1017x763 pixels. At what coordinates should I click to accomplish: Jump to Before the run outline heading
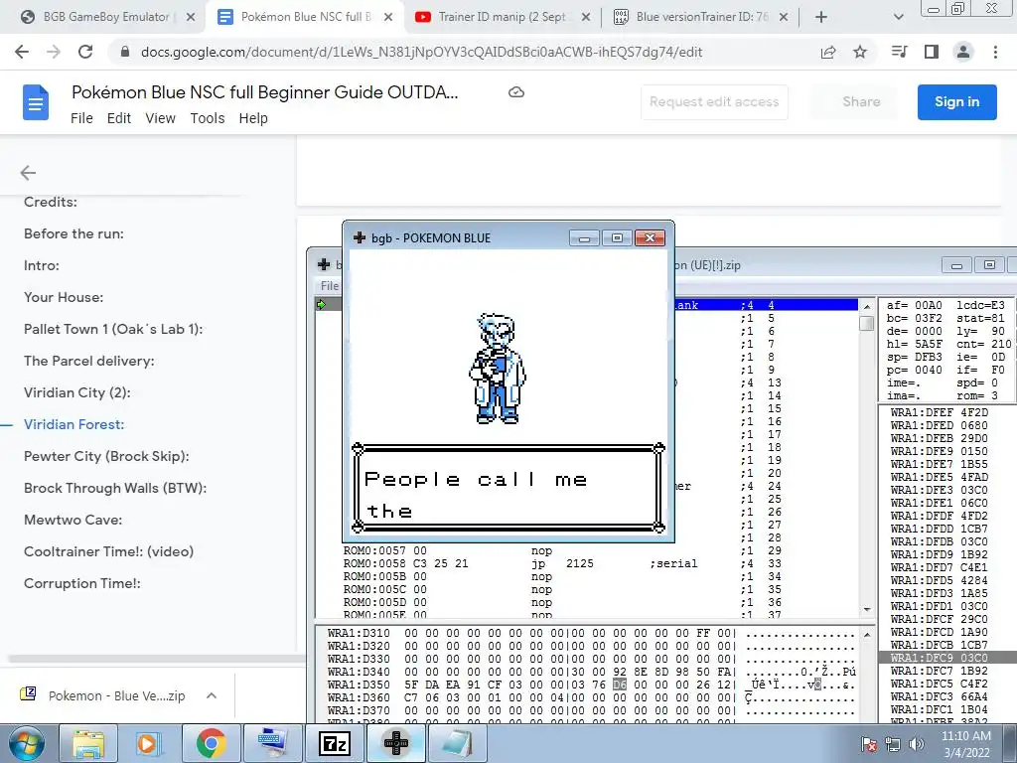pos(73,233)
